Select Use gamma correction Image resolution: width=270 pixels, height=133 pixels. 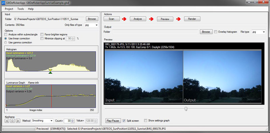point(6,43)
